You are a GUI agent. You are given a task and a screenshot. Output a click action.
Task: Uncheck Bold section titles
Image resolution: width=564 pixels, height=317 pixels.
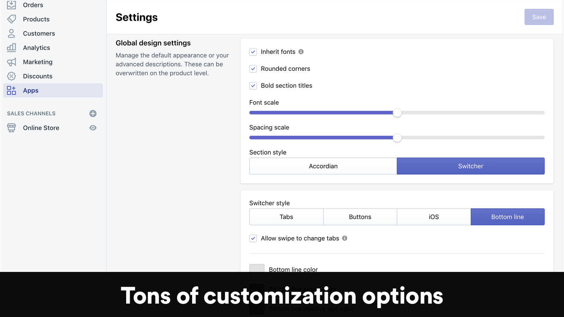pyautogui.click(x=253, y=86)
